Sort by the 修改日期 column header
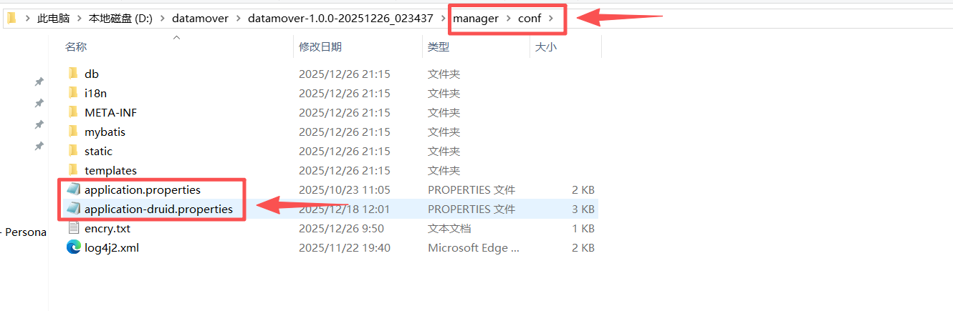 (320, 46)
